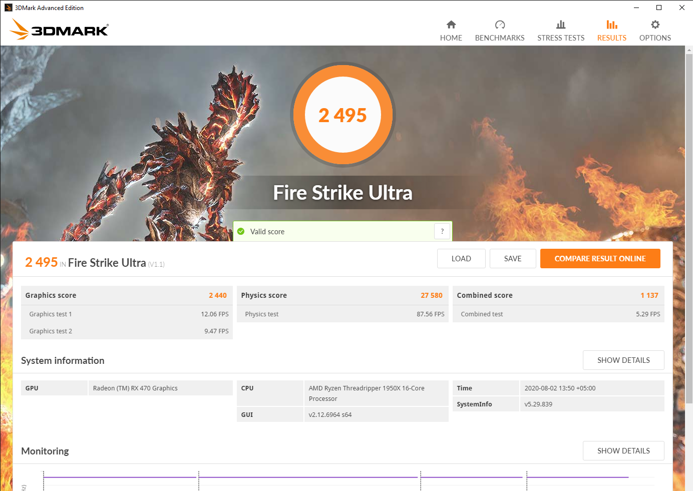Screen dimensions: 693x491
Task: Open the BENCHMARKS tab
Action: [x=500, y=31]
